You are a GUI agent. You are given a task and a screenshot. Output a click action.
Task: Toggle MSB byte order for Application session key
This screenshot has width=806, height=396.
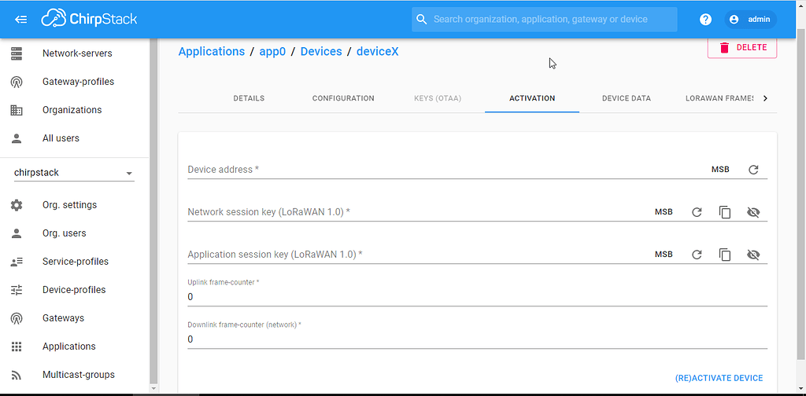(664, 255)
